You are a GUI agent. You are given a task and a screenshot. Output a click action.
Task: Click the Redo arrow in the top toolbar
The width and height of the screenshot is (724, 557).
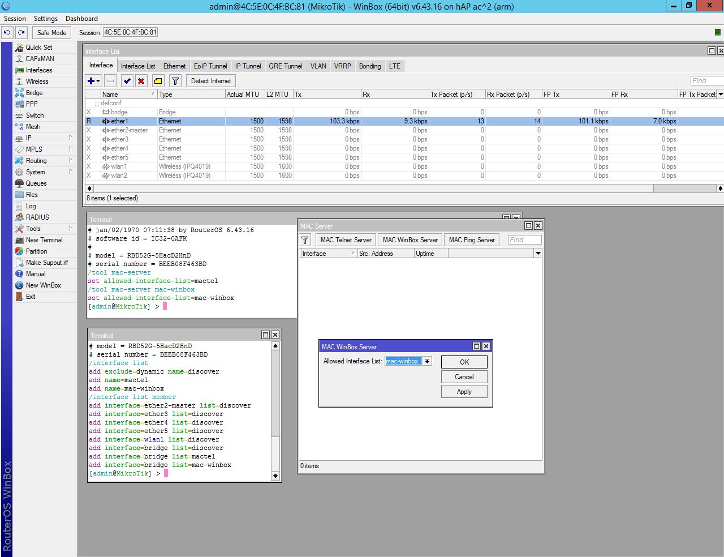[21, 33]
